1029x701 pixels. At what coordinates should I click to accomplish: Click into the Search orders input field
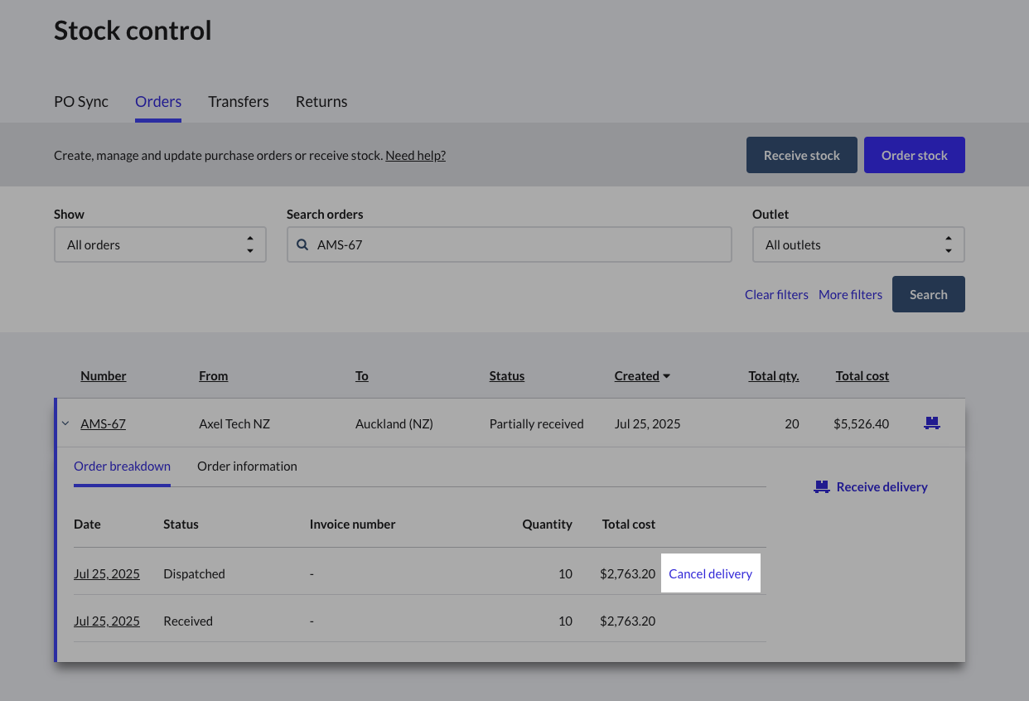pyautogui.click(x=514, y=245)
